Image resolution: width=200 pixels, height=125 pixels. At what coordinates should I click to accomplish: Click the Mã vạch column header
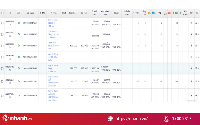[30, 13]
